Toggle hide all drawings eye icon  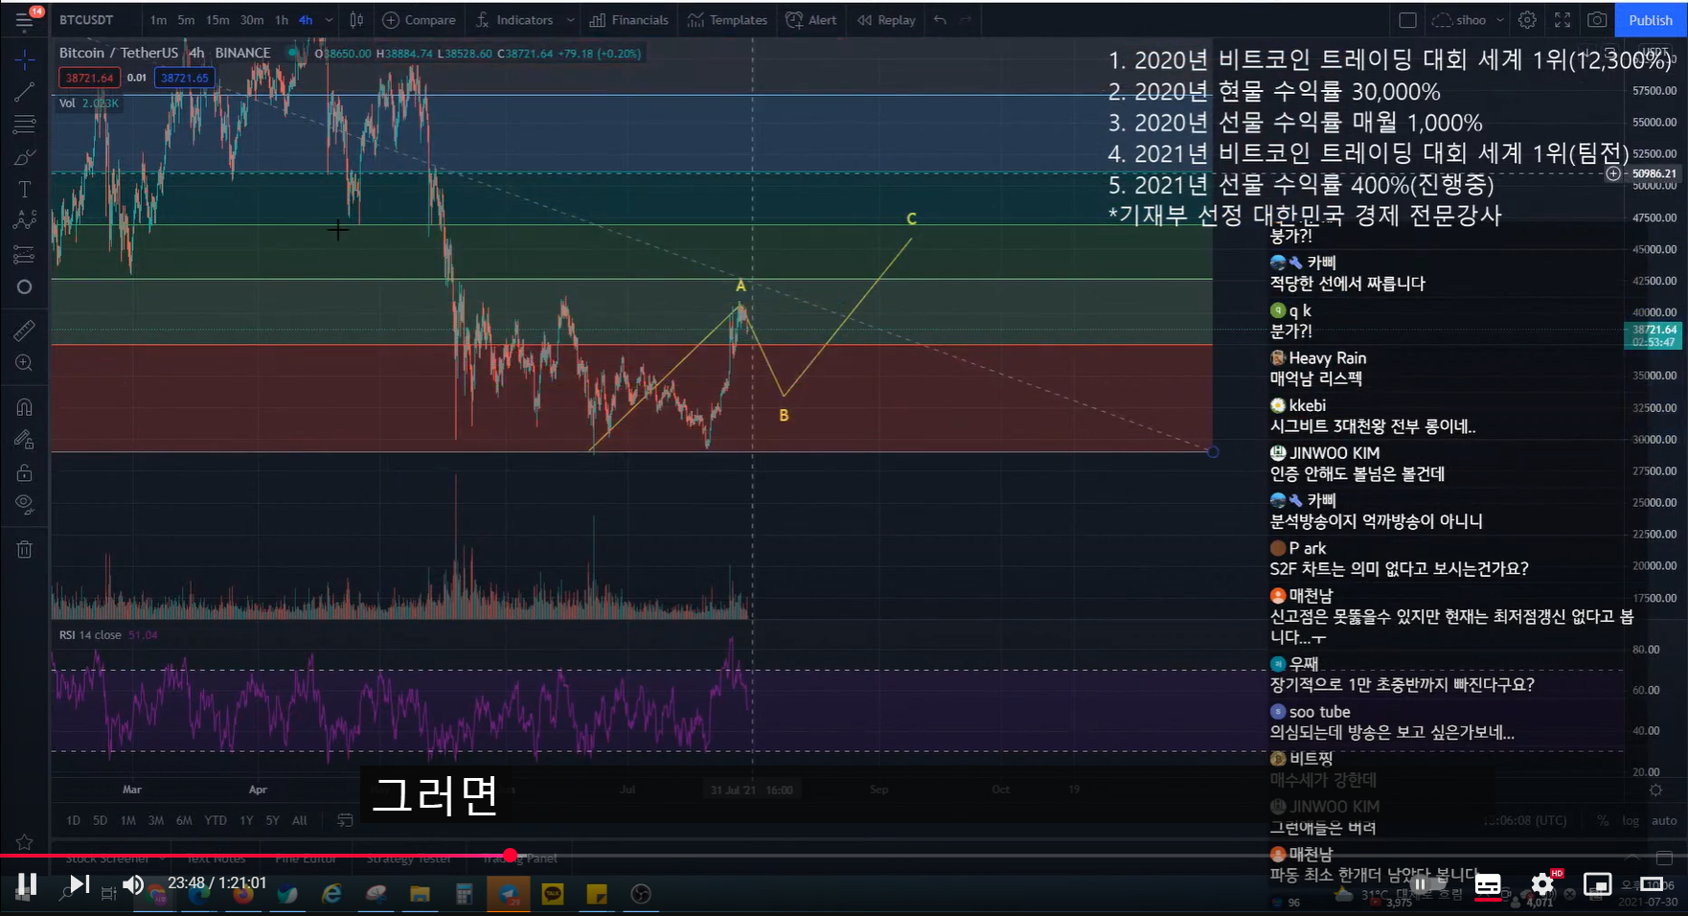[25, 504]
